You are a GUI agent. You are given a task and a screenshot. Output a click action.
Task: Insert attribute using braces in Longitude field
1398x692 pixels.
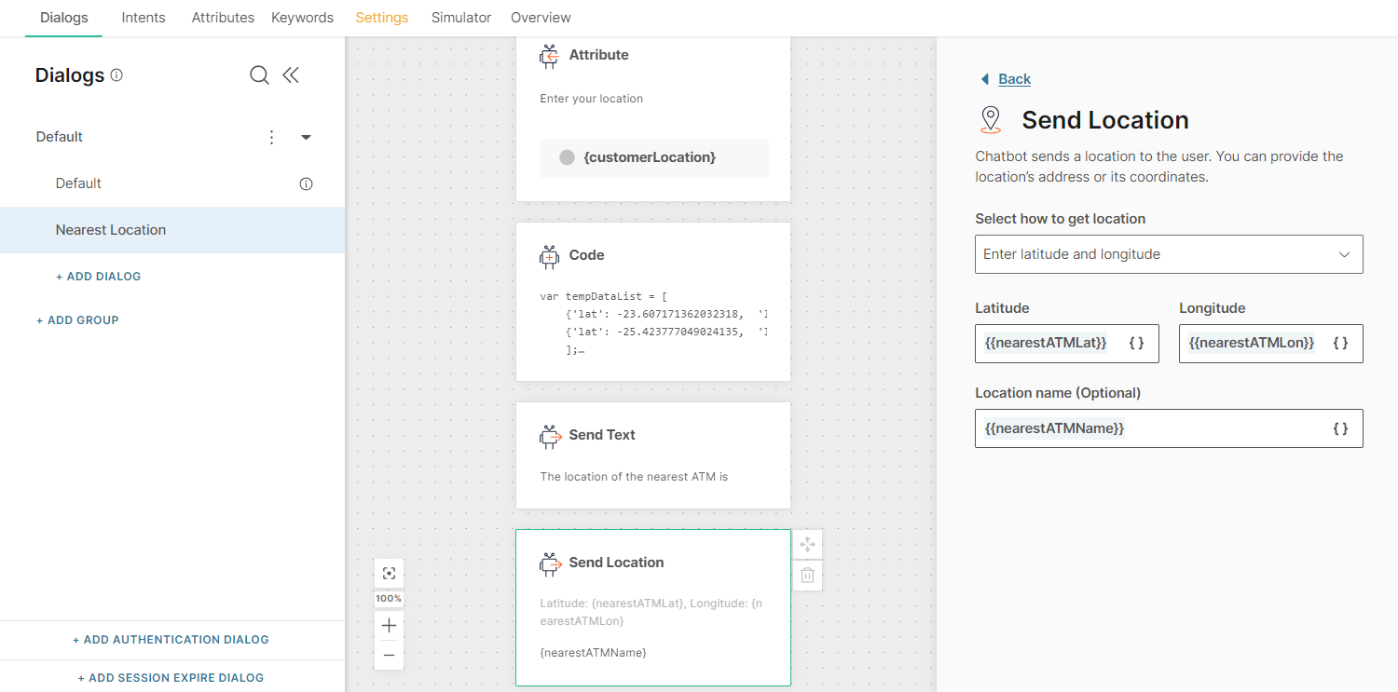point(1340,343)
